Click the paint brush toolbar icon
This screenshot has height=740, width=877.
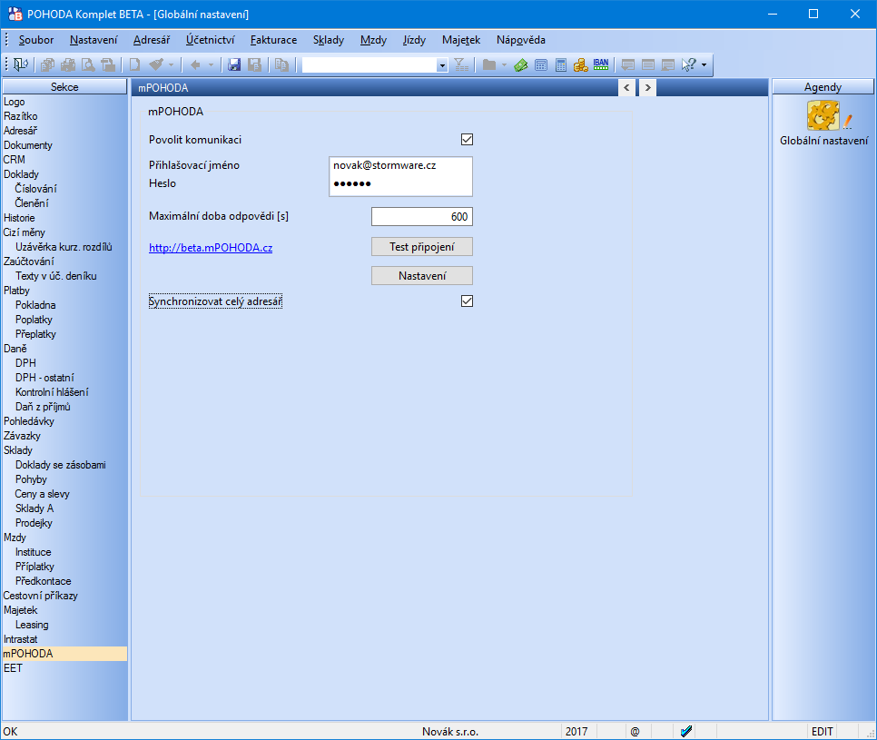(156, 64)
